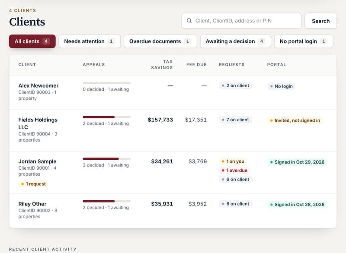Screen dimensions: 346x253
Task: Click Jordan Sample's appeals progress bar
Action: point(107,159)
